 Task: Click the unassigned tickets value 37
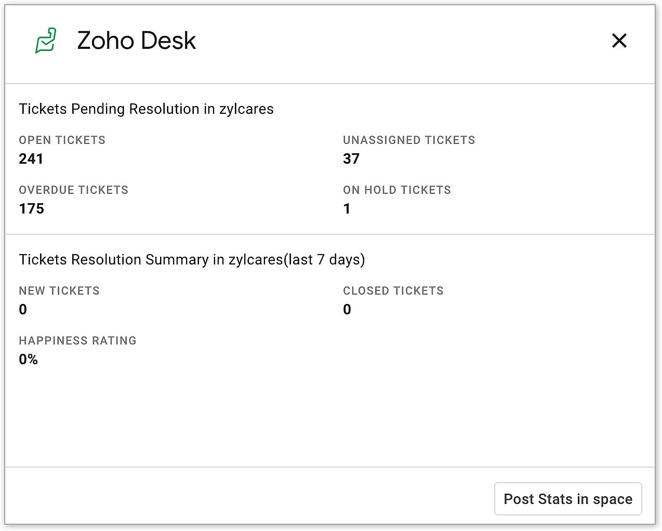point(351,159)
